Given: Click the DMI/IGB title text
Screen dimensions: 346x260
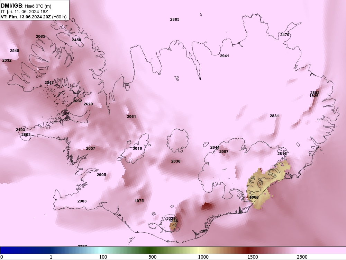Looking at the screenshot, I should click(x=11, y=6).
